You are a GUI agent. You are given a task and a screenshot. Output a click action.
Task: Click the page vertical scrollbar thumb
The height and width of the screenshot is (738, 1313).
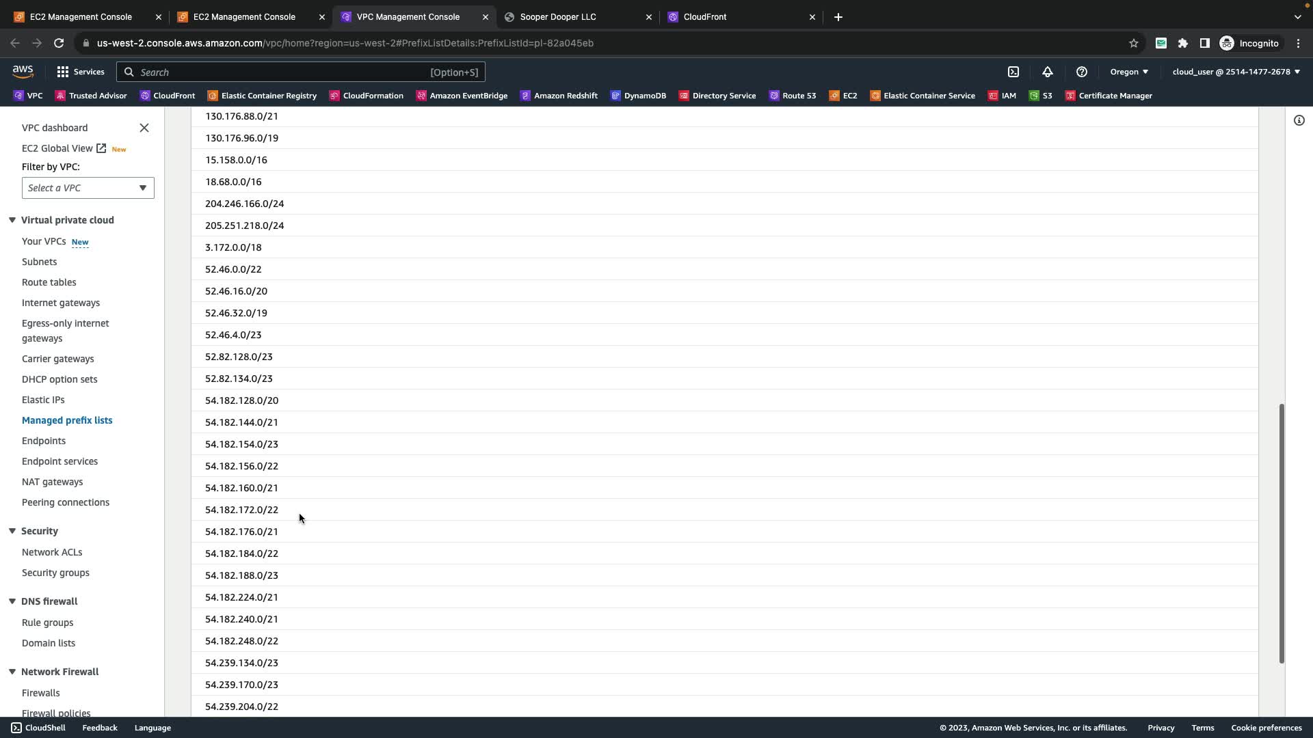click(1282, 533)
